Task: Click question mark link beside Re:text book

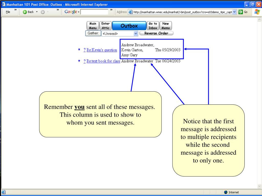Action: [x=84, y=61]
